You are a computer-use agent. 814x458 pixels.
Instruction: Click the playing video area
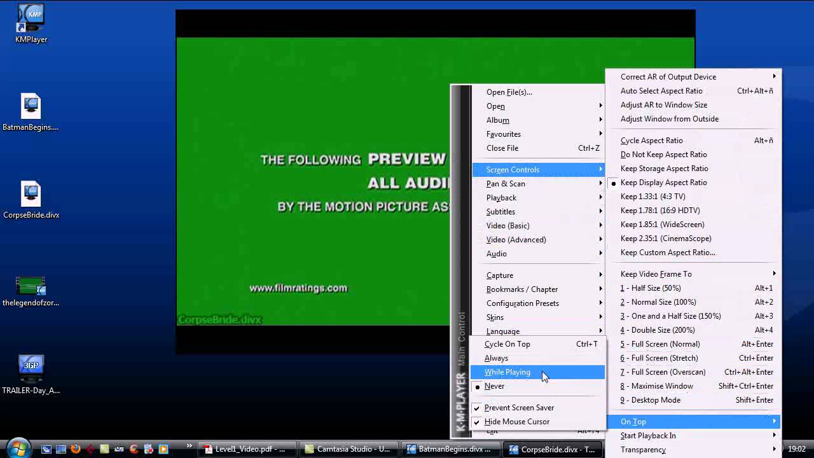click(313, 181)
